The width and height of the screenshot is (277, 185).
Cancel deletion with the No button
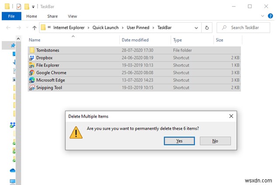pyautogui.click(x=215, y=141)
